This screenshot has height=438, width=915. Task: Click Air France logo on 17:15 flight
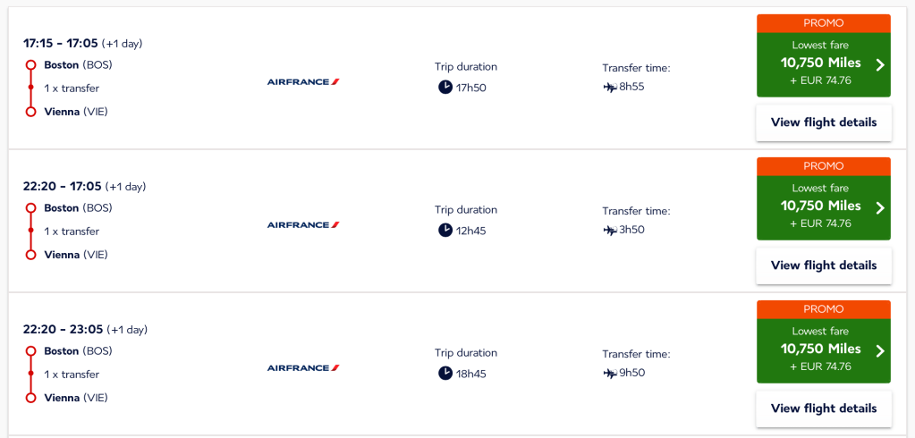pyautogui.click(x=303, y=82)
